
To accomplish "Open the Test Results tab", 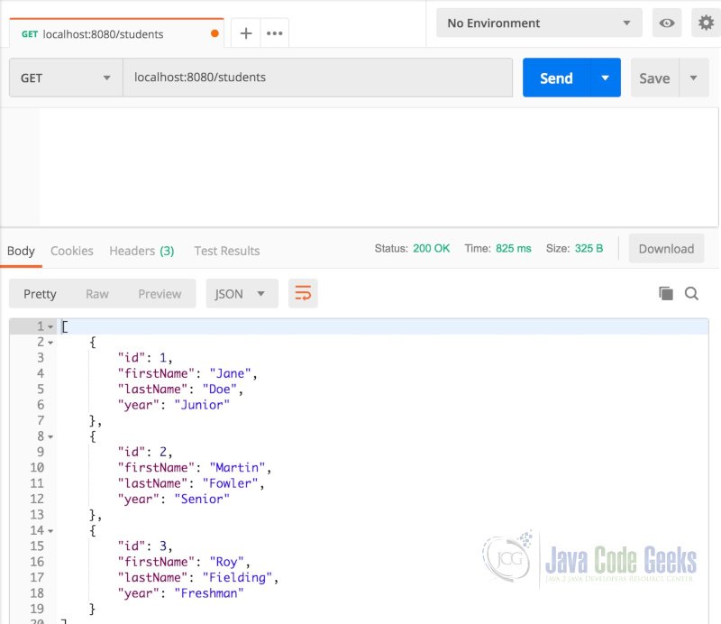I will [226, 251].
